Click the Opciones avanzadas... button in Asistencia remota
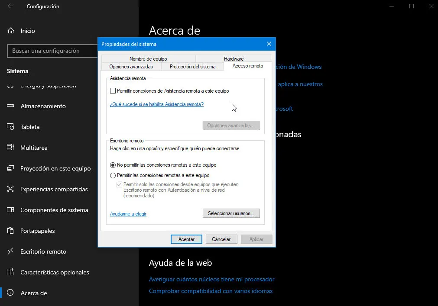The image size is (438, 306). pyautogui.click(x=231, y=125)
